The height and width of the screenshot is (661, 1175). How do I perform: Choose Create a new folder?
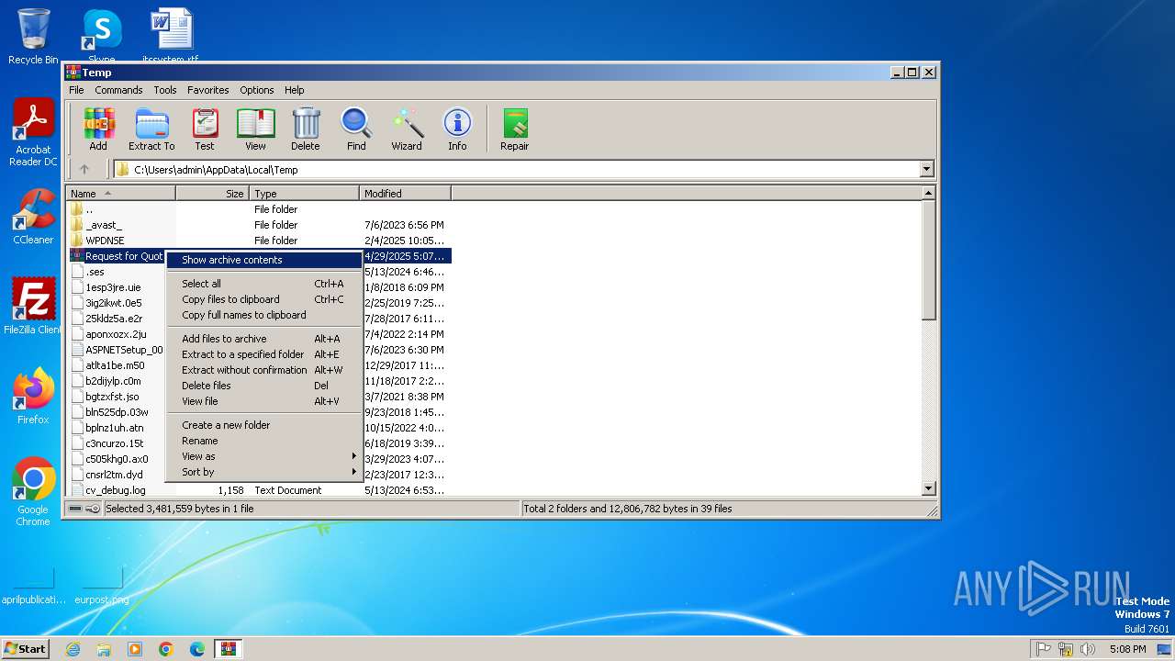264,425
